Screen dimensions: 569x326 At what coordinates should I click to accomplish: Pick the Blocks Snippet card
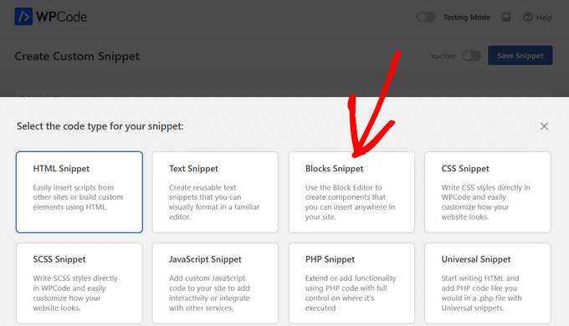pyautogui.click(x=351, y=192)
